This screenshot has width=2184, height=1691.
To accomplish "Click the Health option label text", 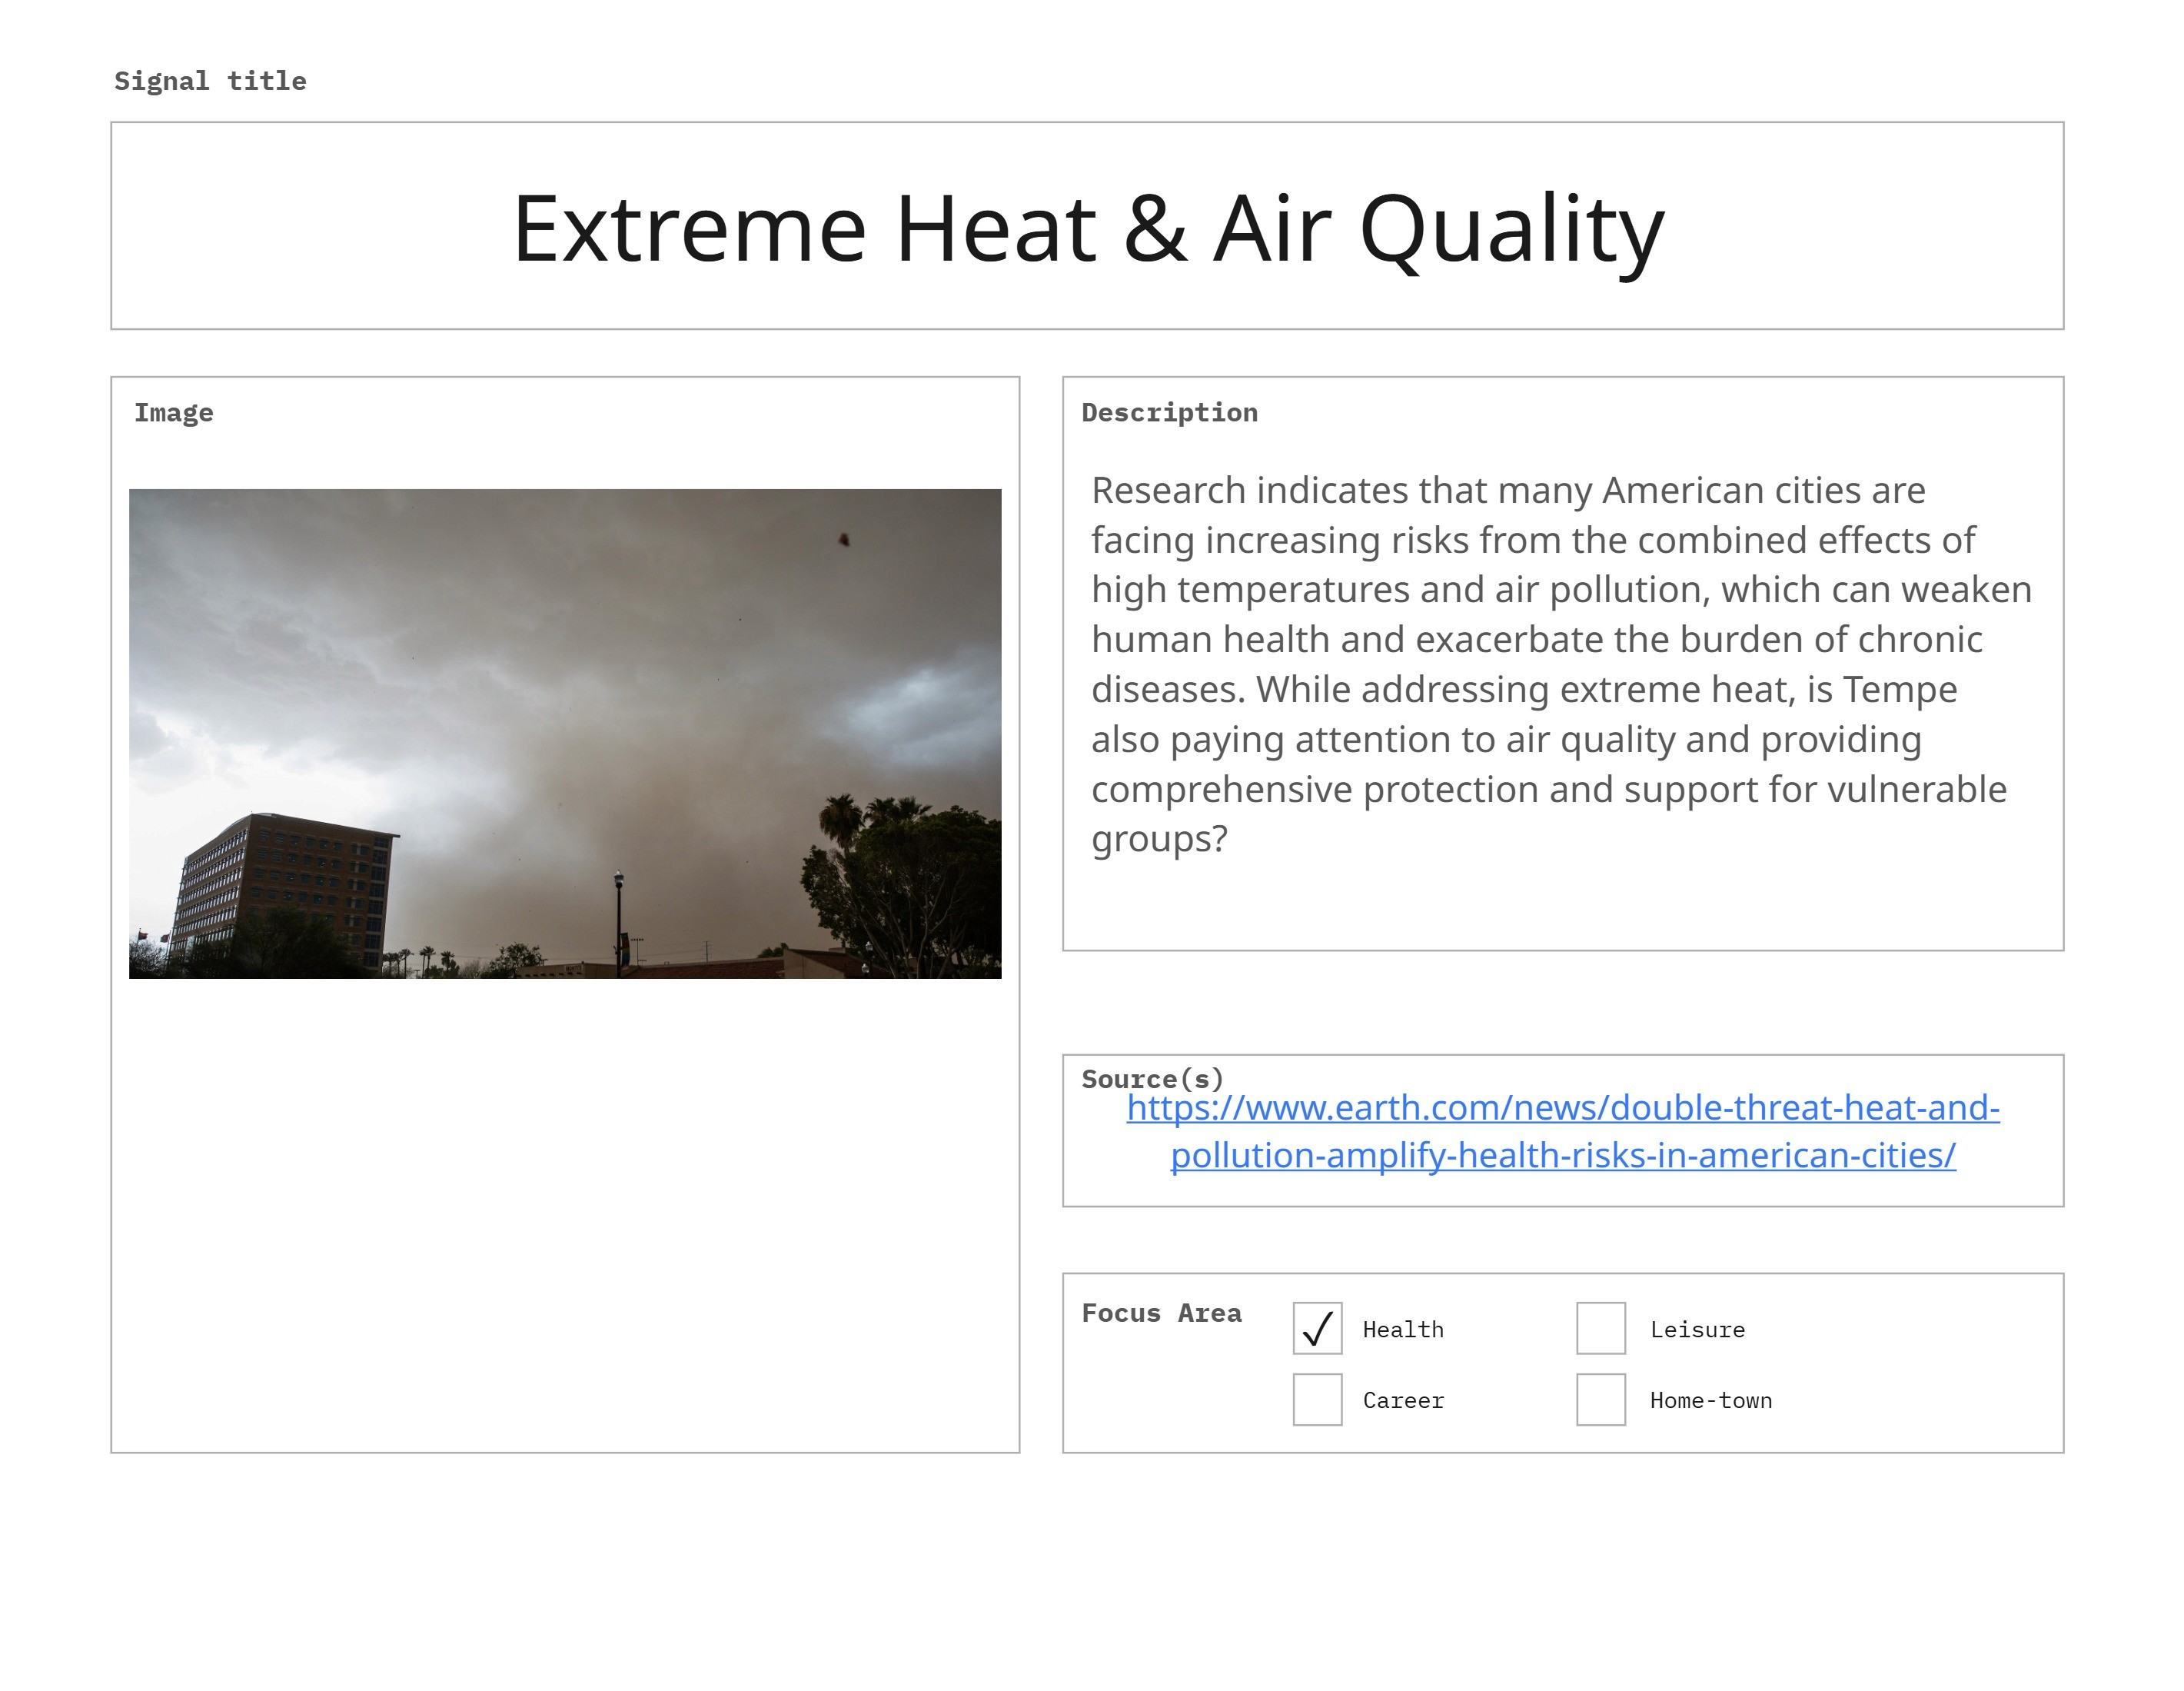I will [x=1402, y=1330].
